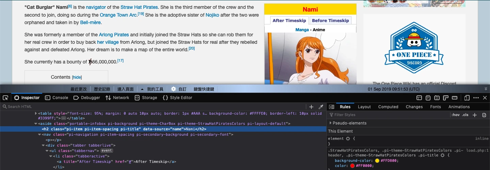The image size is (490, 170).
Task: Select the Rules sidebar tab
Action: click(345, 107)
